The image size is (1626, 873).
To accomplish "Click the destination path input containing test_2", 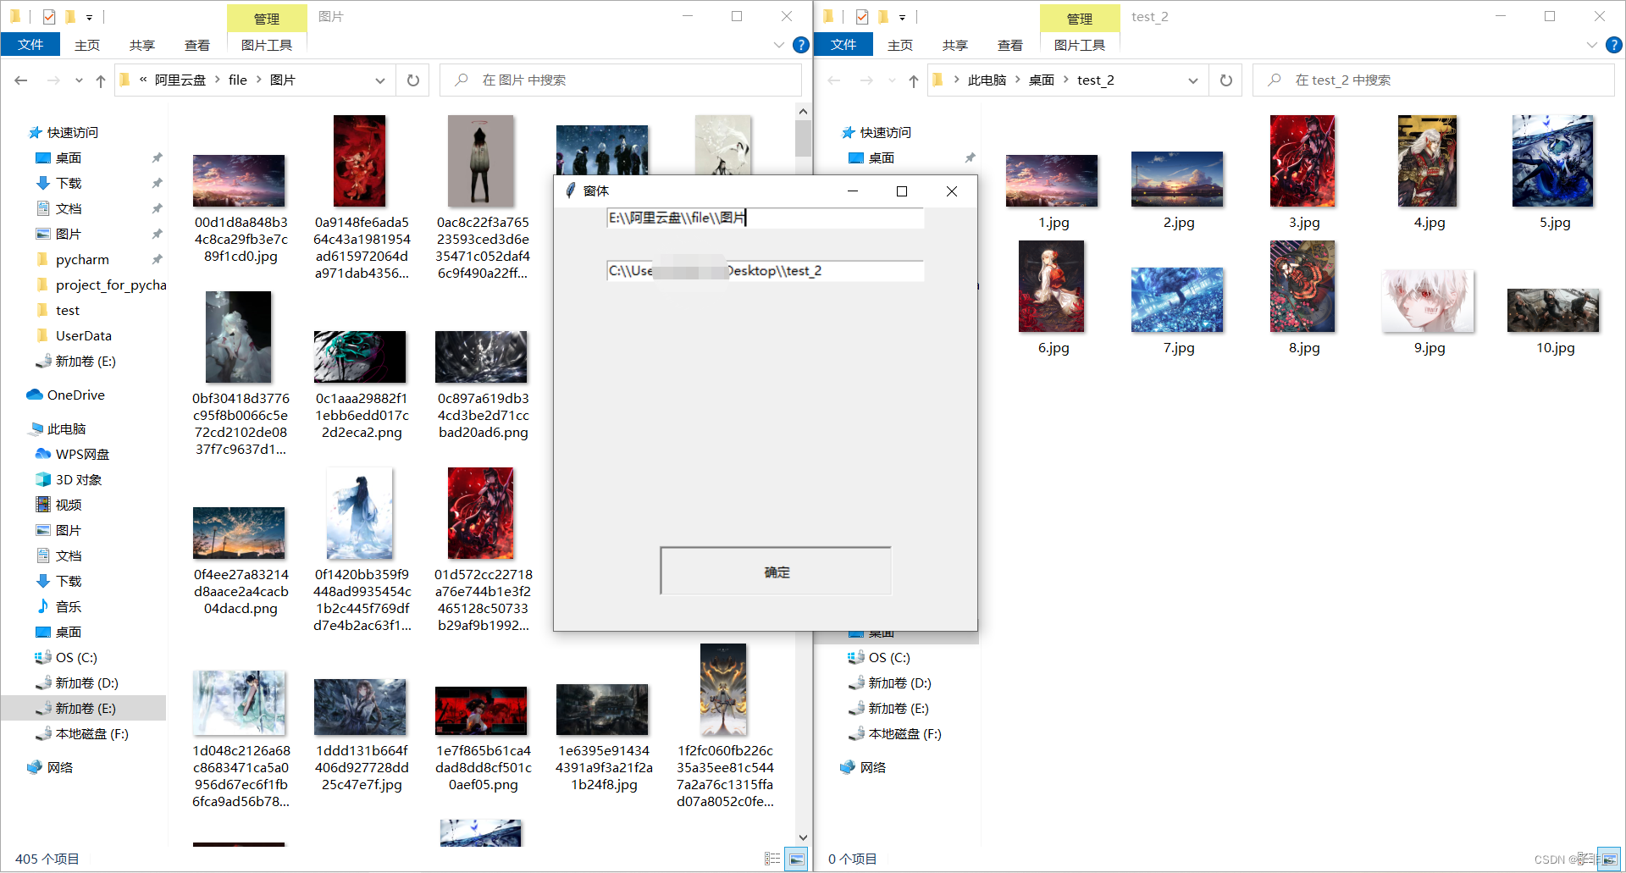I will [x=765, y=271].
